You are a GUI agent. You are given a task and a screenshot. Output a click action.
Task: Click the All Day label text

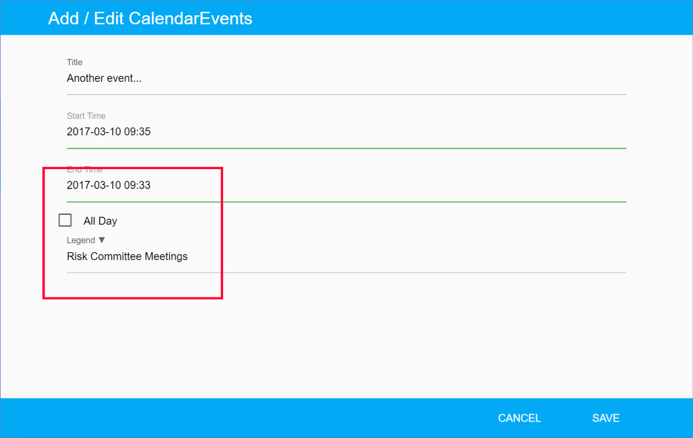click(100, 221)
